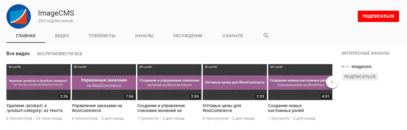This screenshot has height=130, width=407.
Task: Click the 260 подписчиков subscriber count
Action: 55,21
